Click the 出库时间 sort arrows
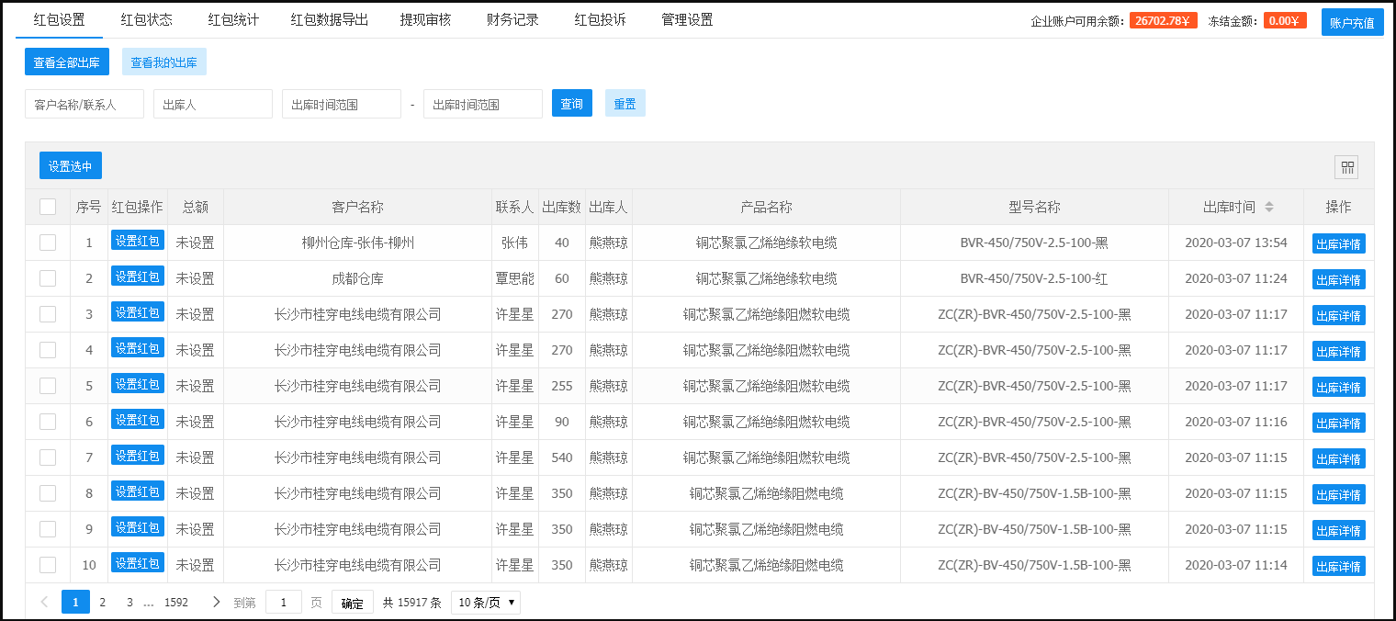The width and height of the screenshot is (1396, 621). (1268, 208)
